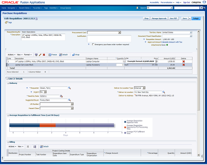Open the Procurement Card dropdown

point(119,33)
